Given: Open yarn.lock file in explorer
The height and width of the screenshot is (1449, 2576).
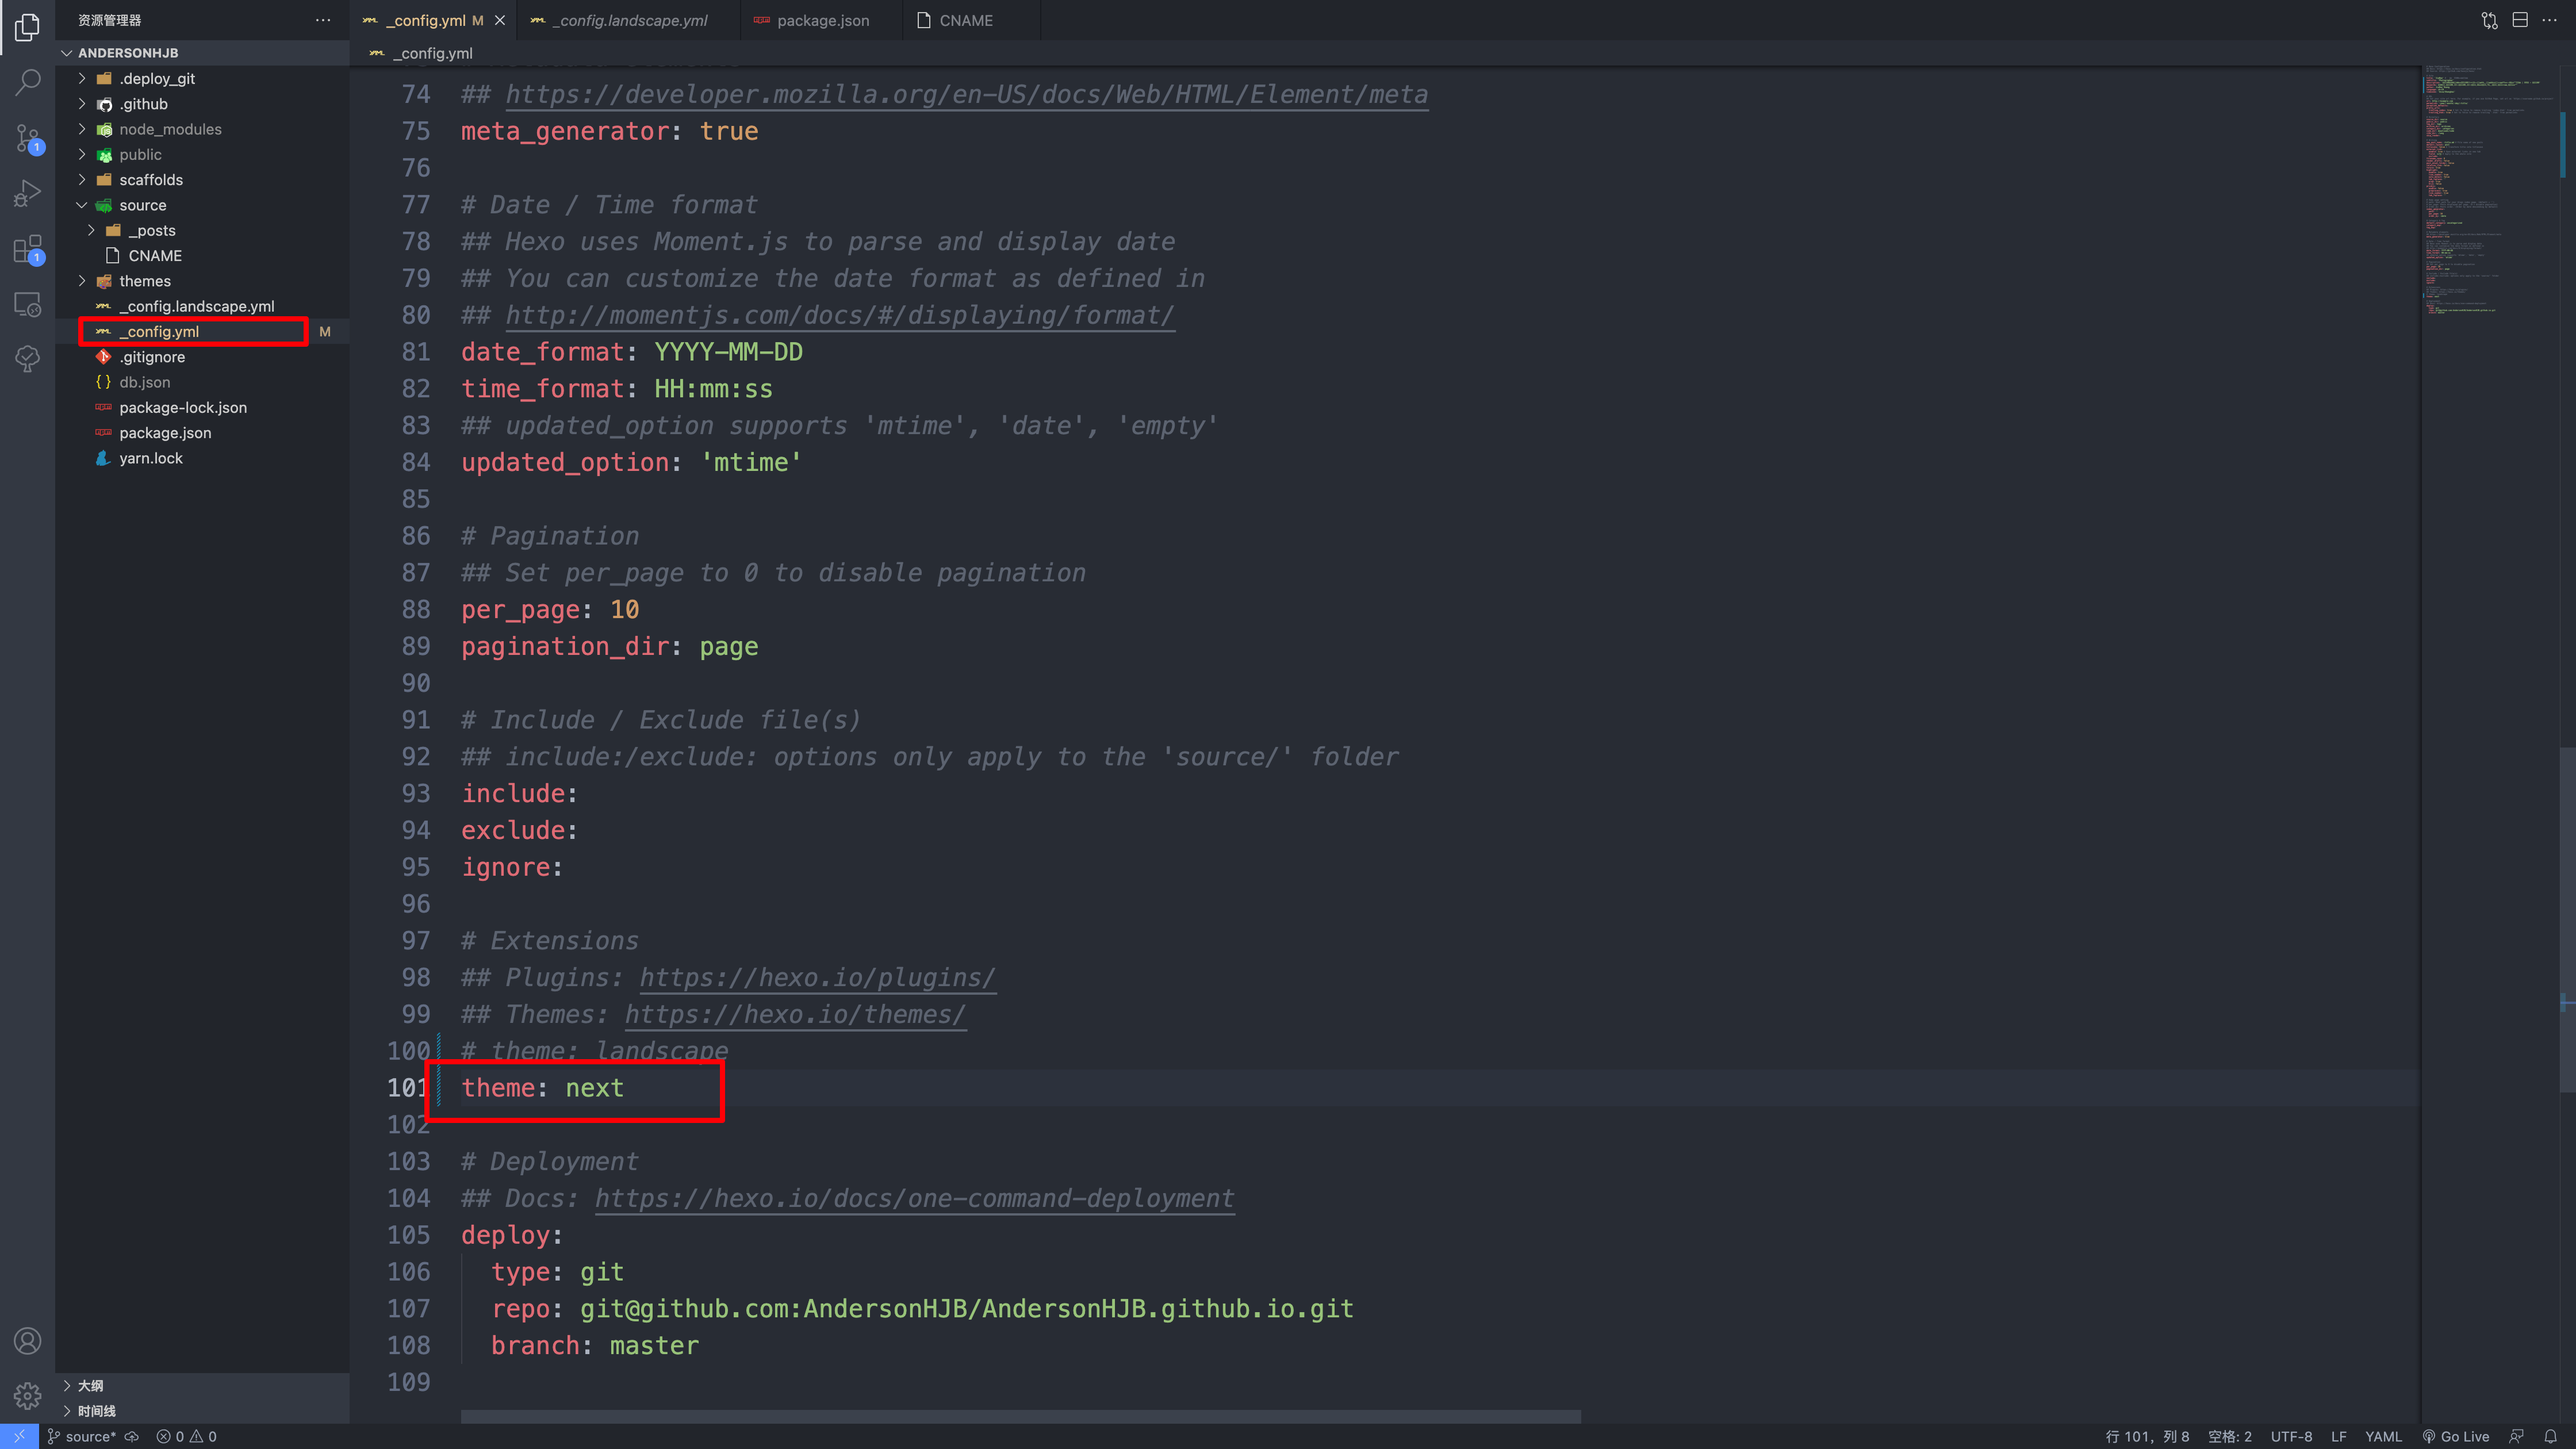Looking at the screenshot, I should (x=202, y=458).
